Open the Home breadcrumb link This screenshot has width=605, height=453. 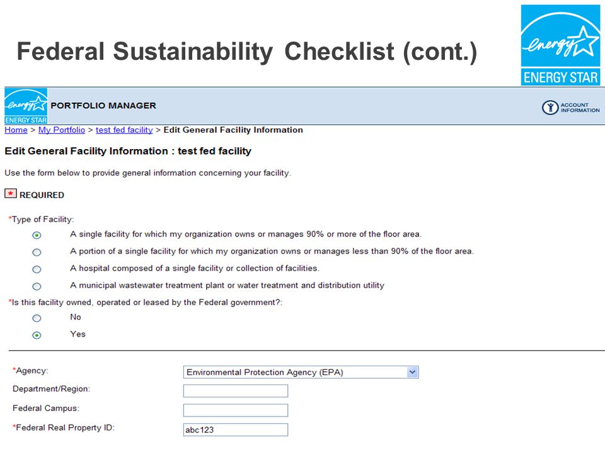pyautogui.click(x=16, y=130)
